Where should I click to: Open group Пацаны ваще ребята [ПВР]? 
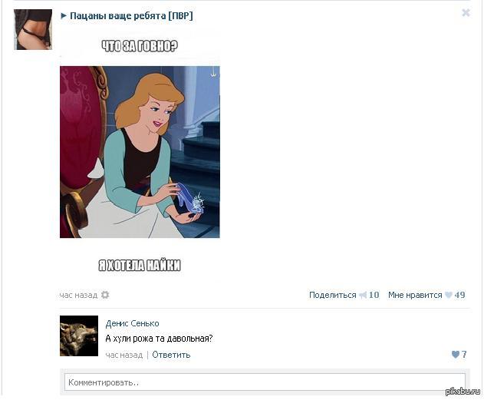point(131,16)
